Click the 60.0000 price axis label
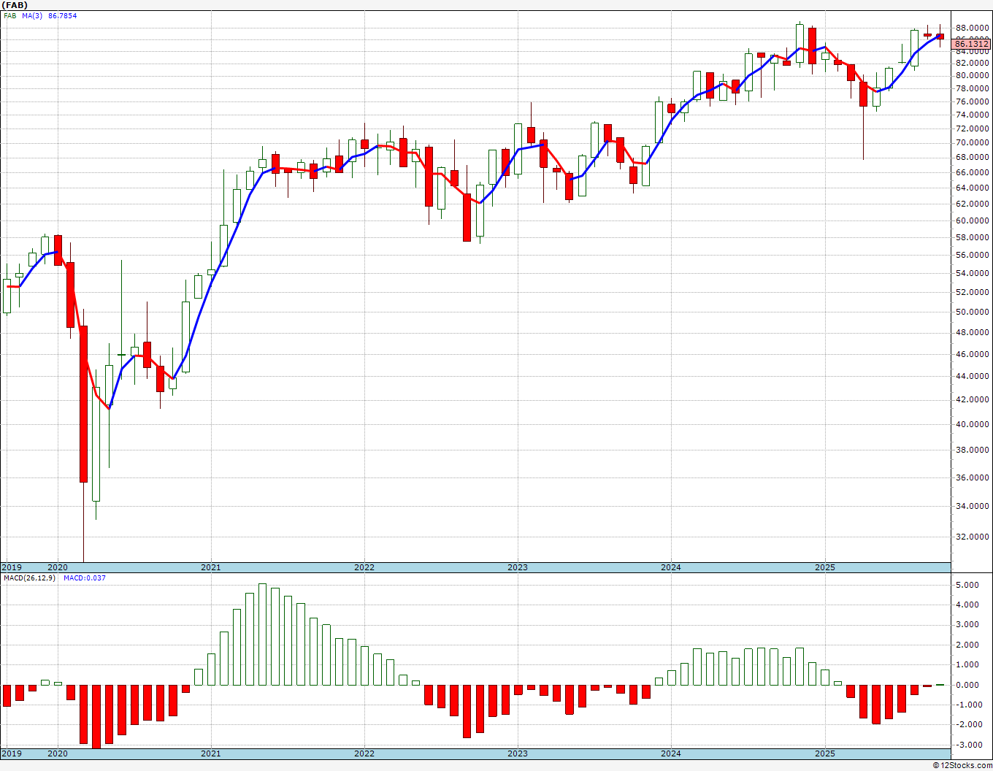The width and height of the screenshot is (993, 771). [973, 220]
